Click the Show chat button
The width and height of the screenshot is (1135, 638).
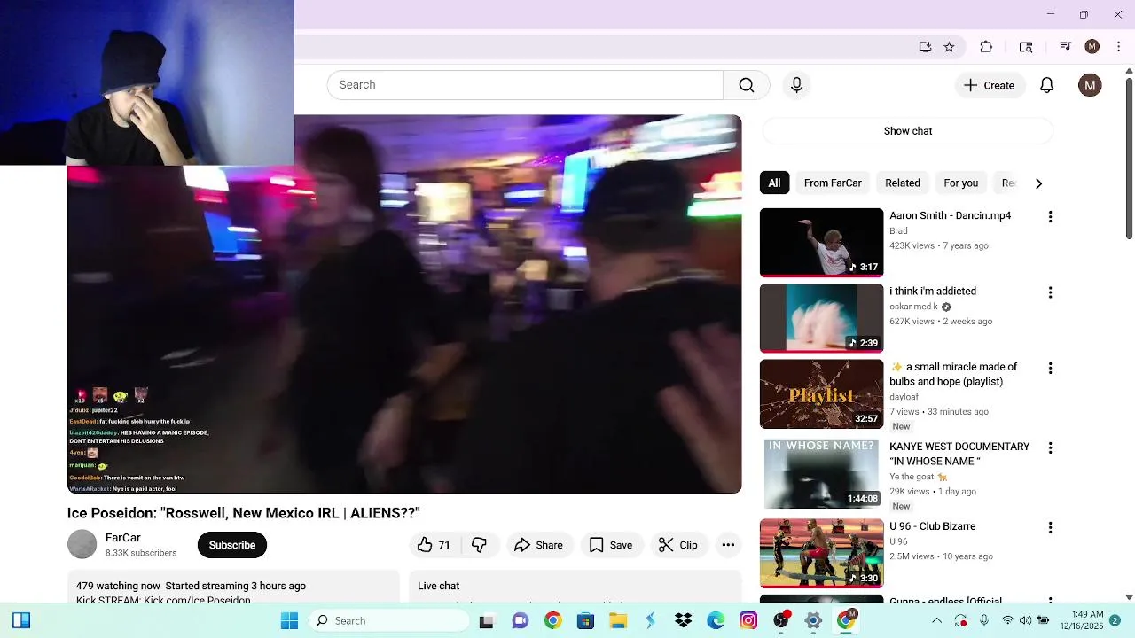pyautogui.click(x=908, y=131)
